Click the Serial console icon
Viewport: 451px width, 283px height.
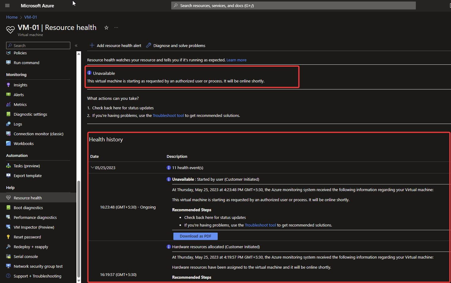[9, 256]
